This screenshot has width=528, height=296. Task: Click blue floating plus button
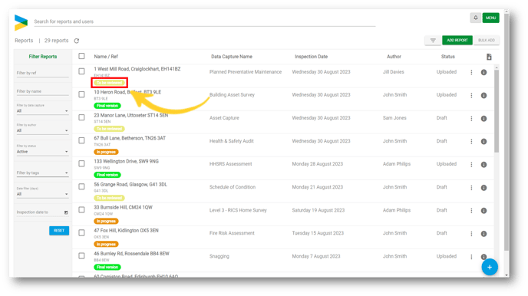[490, 267]
